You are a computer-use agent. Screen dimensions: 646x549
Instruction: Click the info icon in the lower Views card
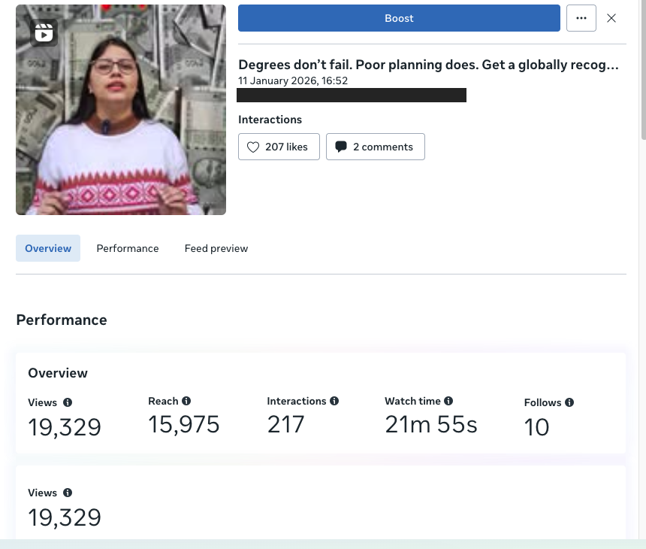[68, 493]
